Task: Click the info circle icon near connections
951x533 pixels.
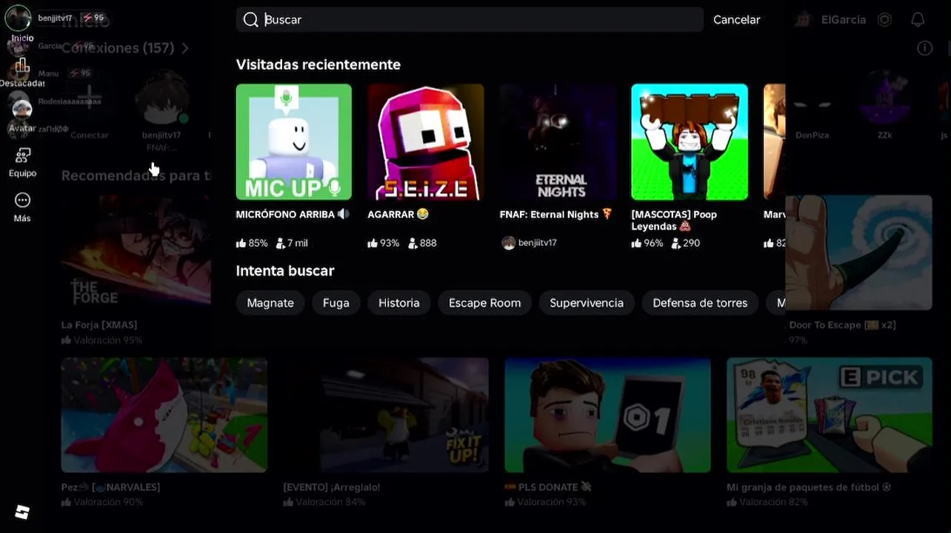Action: [x=924, y=48]
